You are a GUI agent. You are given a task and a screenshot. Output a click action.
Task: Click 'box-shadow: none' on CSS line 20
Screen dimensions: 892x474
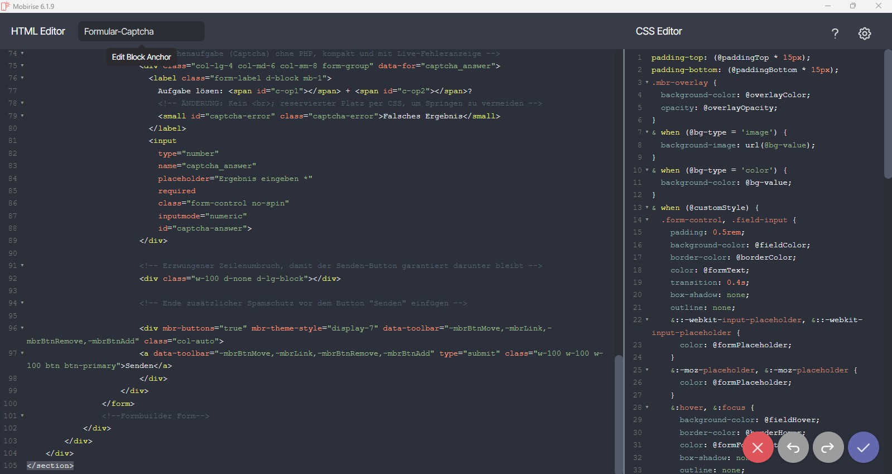710,295
